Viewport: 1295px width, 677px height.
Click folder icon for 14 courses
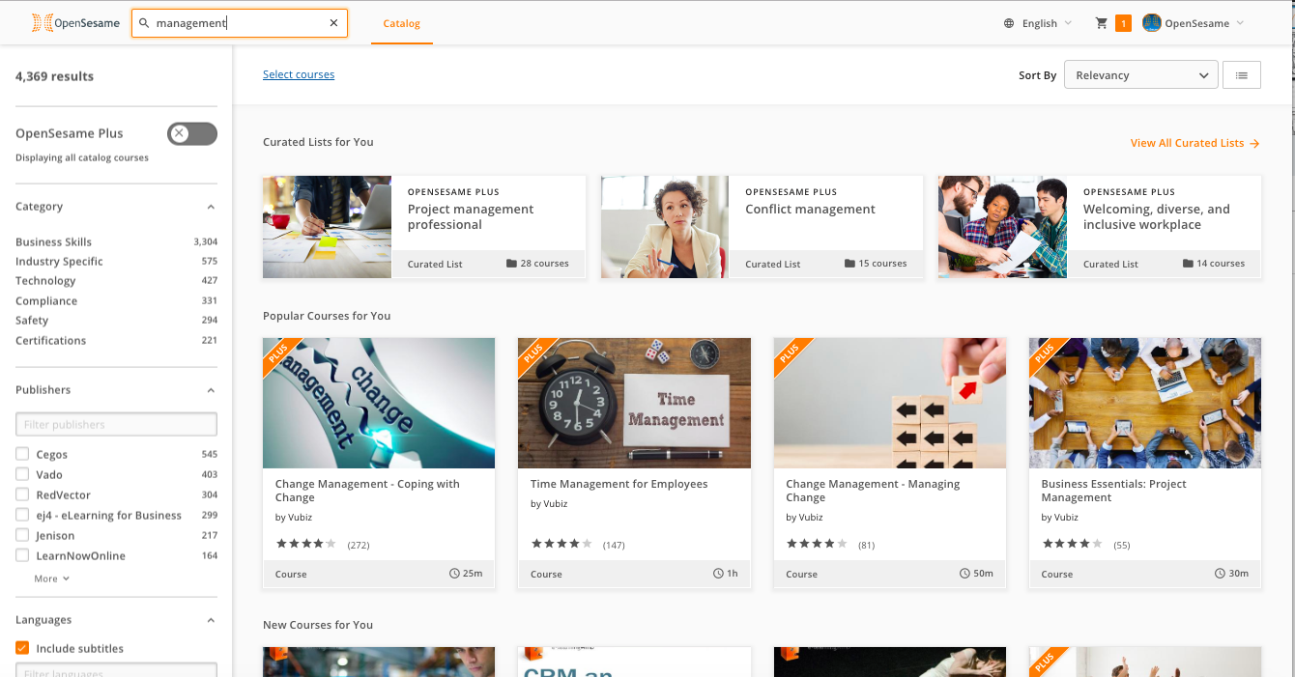coord(1188,263)
